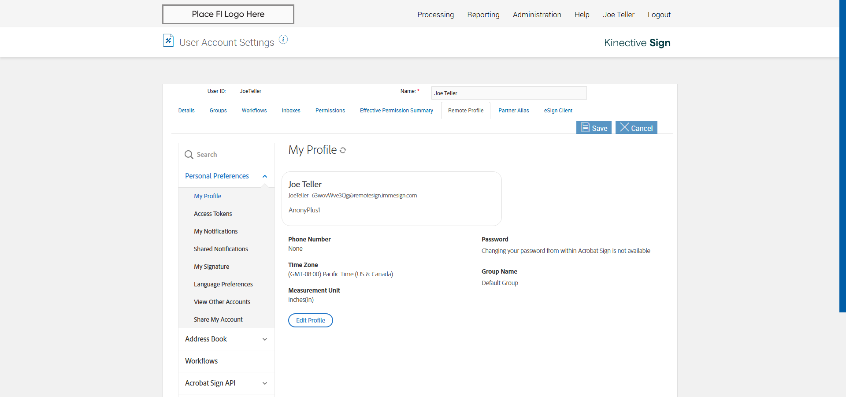The height and width of the screenshot is (397, 846).
Task: Click the Logout link
Action: (659, 15)
